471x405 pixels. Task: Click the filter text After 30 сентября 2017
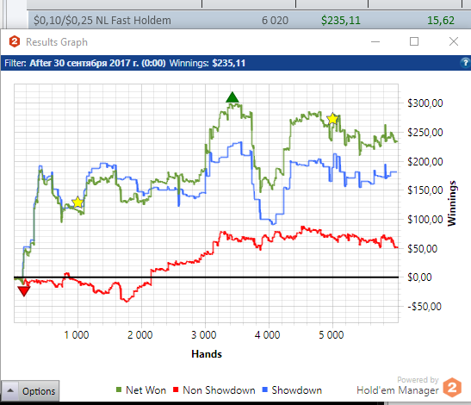[97, 63]
